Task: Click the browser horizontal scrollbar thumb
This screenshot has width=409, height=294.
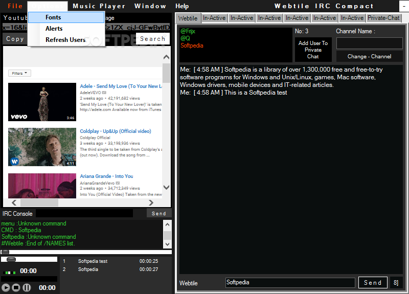Action: [x=39, y=202]
